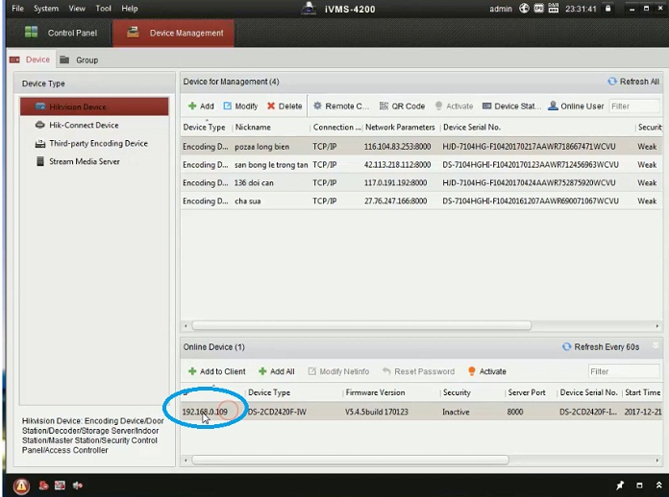Screen dimensions: 669x497
Task: Click the orange Activate button for online device
Action: click(486, 371)
